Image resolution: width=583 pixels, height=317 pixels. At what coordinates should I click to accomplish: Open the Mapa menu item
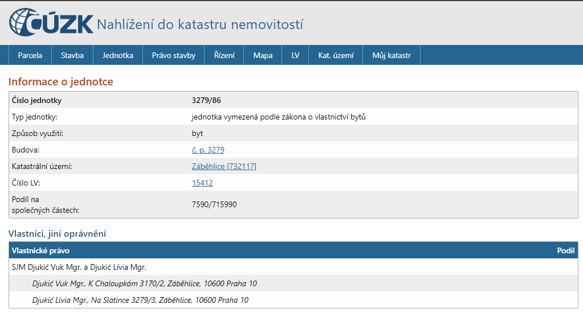tap(263, 55)
